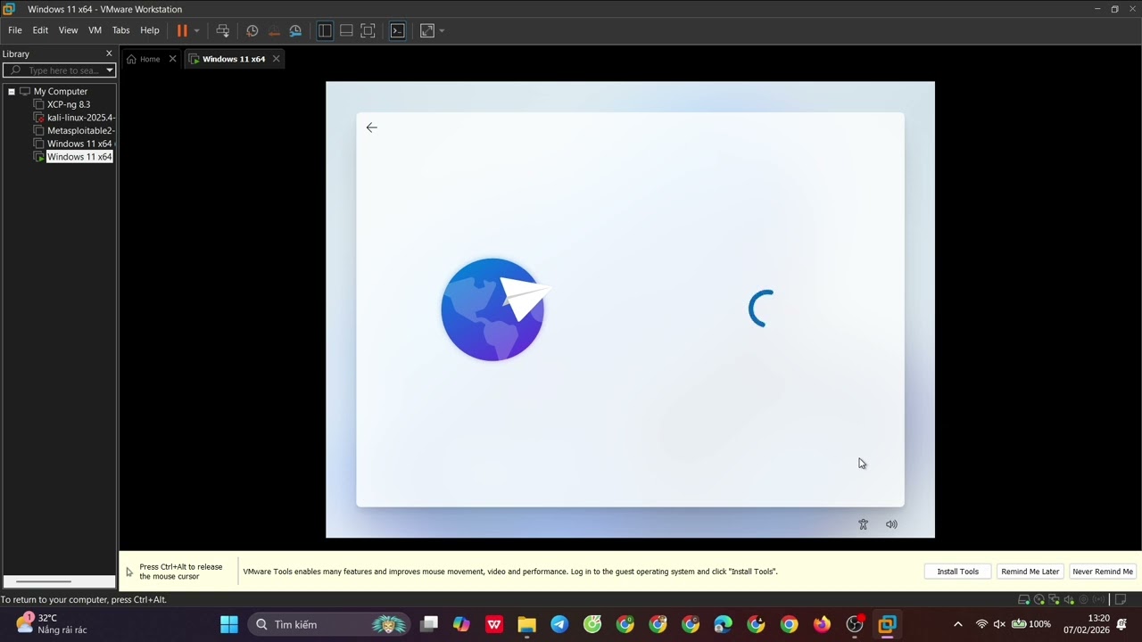Click the CD/DVD device status icon

1039,599
